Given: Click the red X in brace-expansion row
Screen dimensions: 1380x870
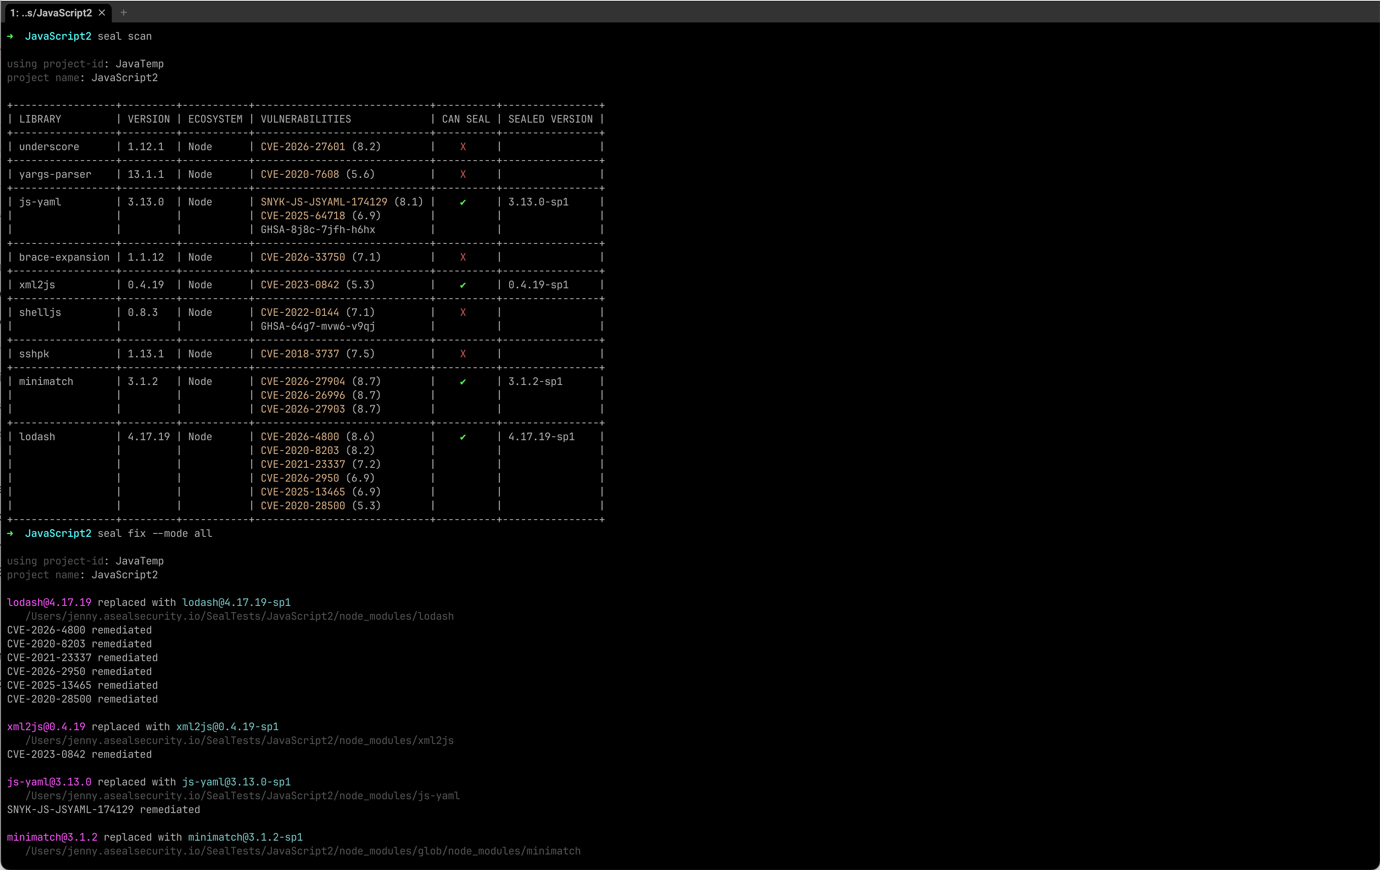Looking at the screenshot, I should pos(463,257).
